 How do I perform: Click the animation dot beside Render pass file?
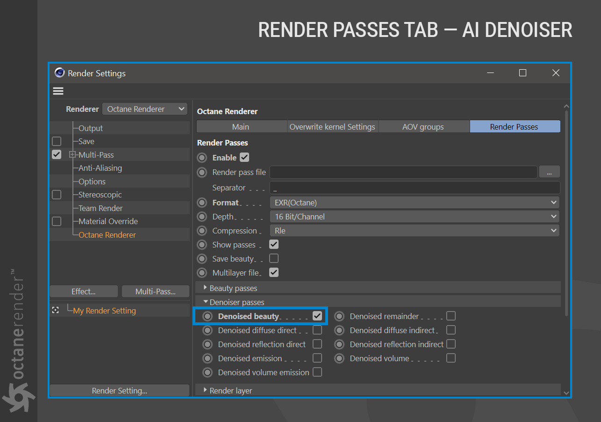point(202,172)
